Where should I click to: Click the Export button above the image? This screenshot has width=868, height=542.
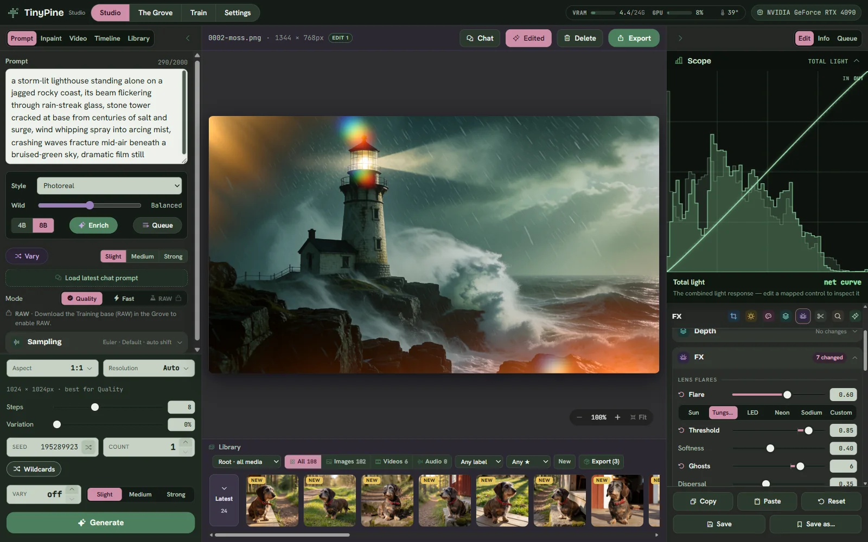click(x=634, y=38)
